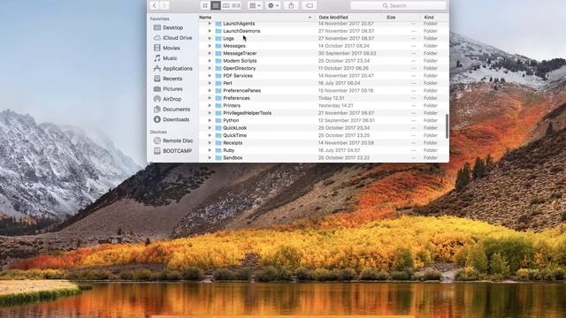Switch to column view
This screenshot has width=566, height=318.
[226, 5]
